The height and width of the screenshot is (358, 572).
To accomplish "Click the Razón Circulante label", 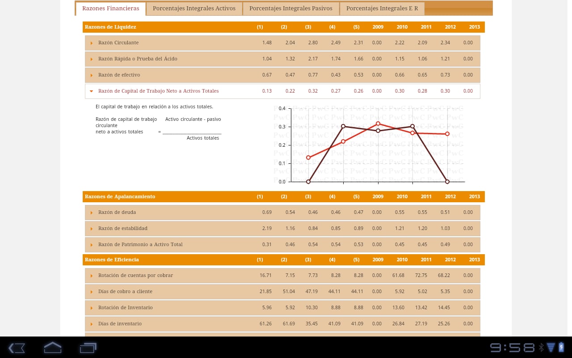I will tap(118, 43).
